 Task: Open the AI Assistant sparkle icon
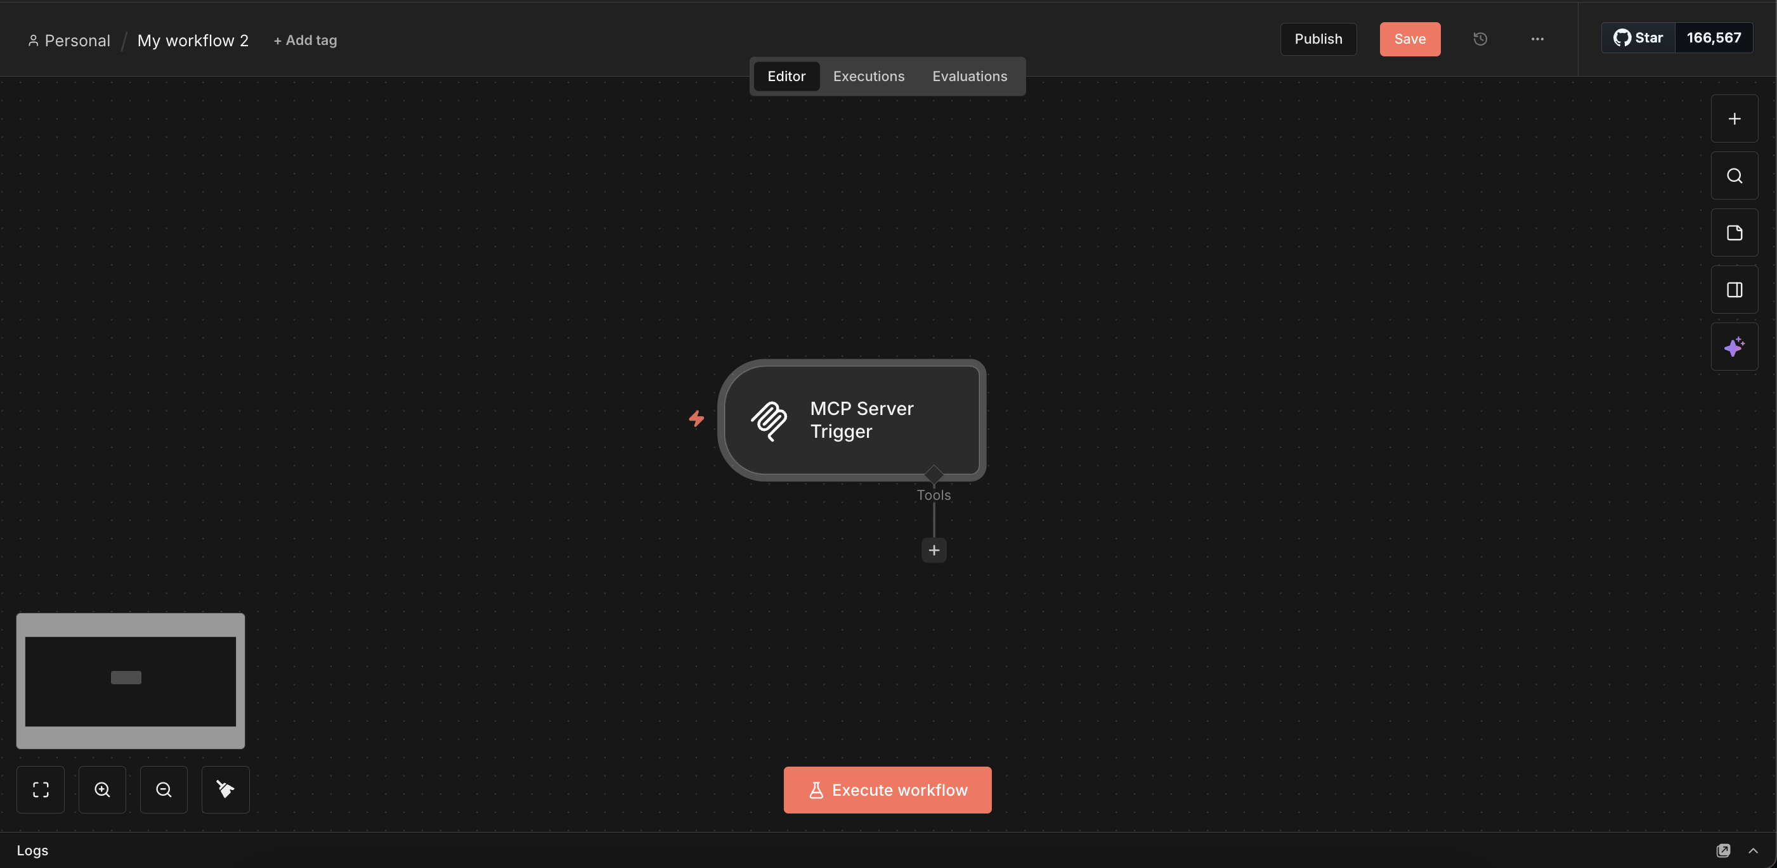[x=1735, y=346]
